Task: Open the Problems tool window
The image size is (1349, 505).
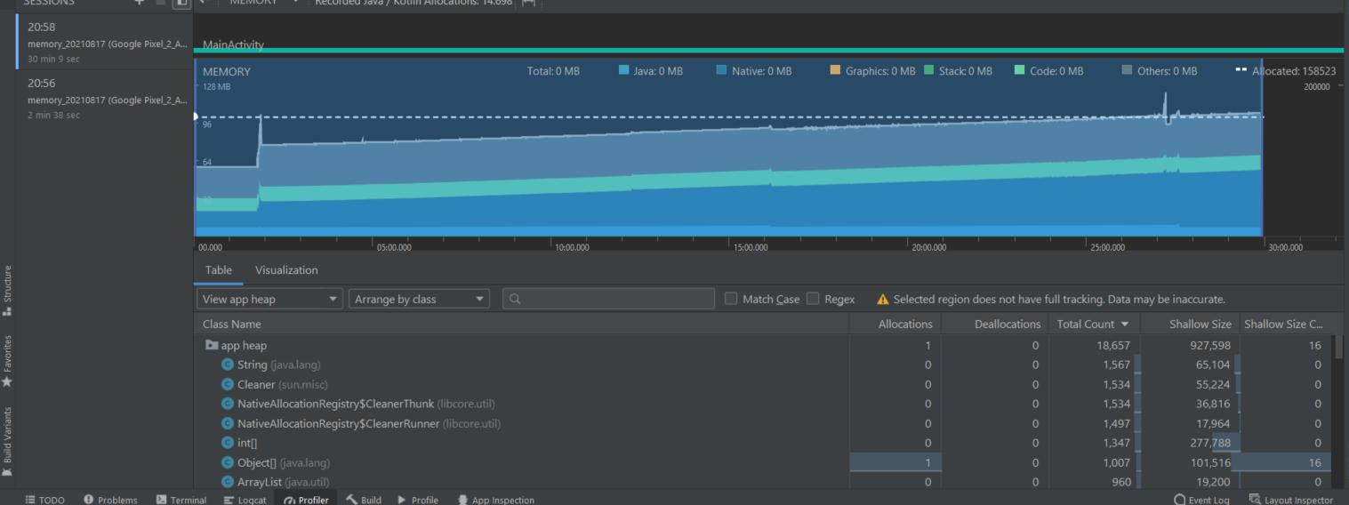Action: [109, 500]
